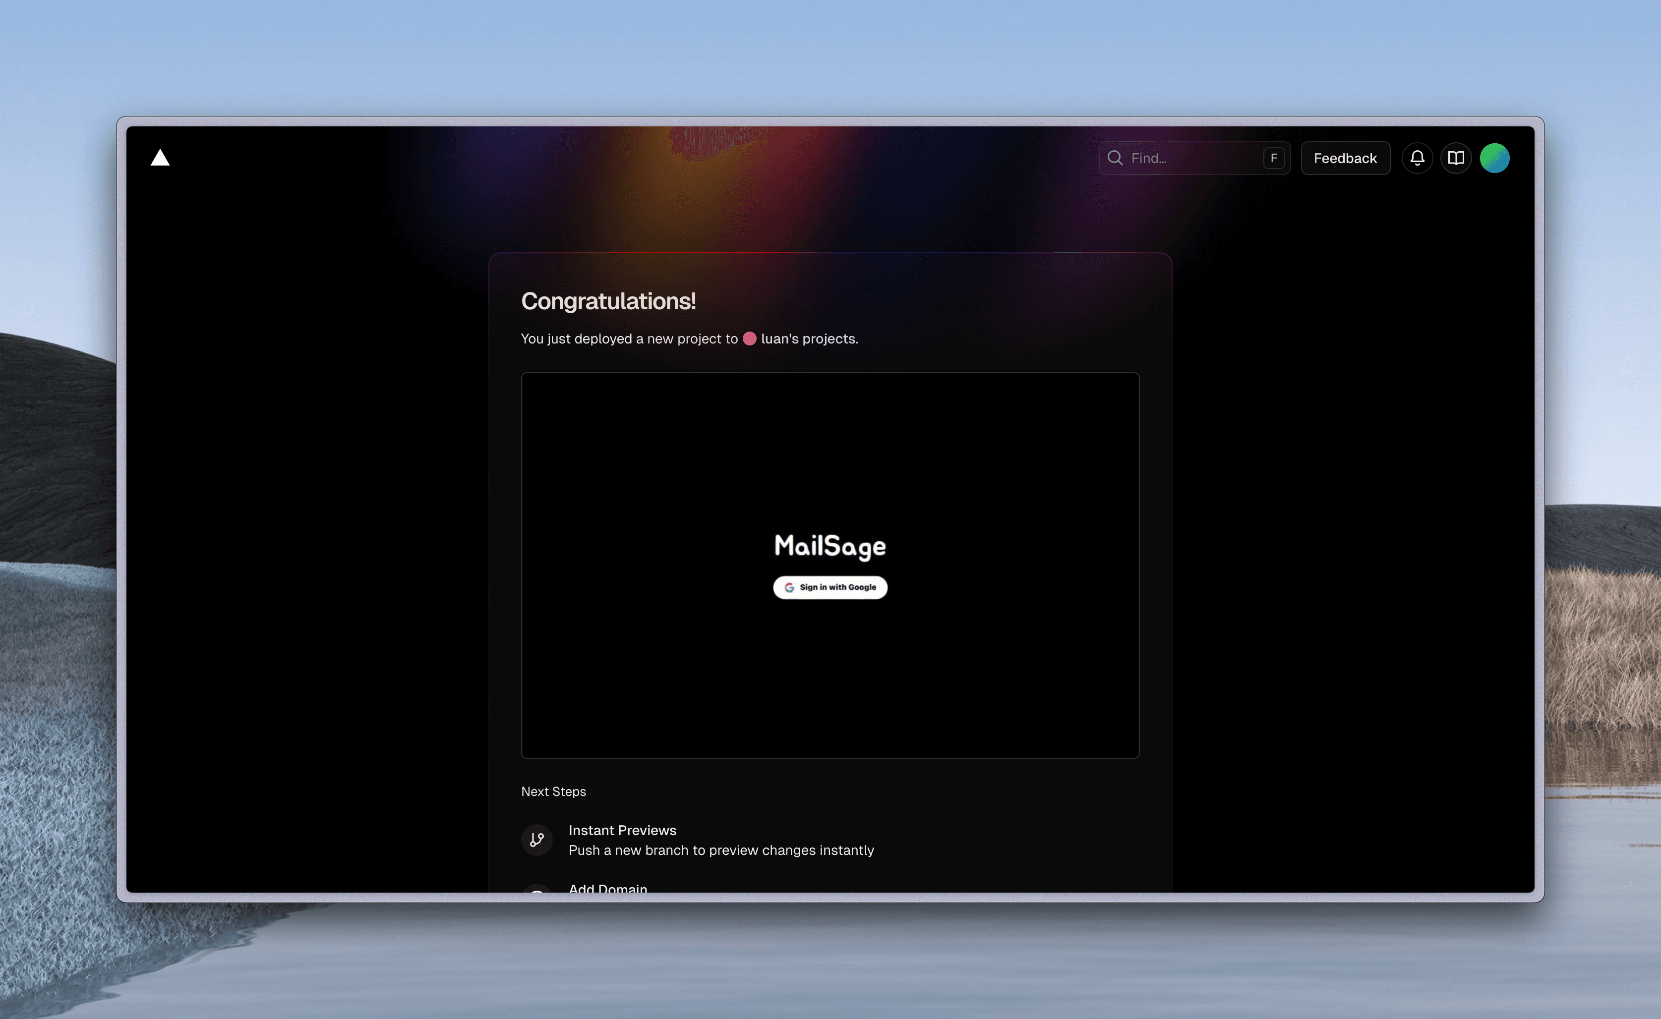
Task: Click the pink team avatar dot
Action: [750, 339]
